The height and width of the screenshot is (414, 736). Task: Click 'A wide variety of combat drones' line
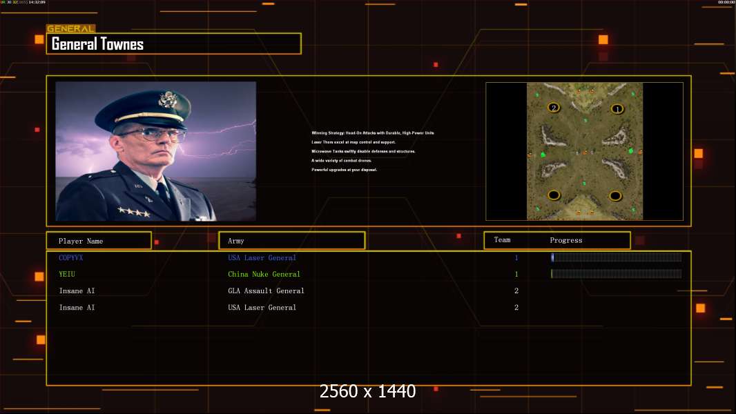coord(341,160)
